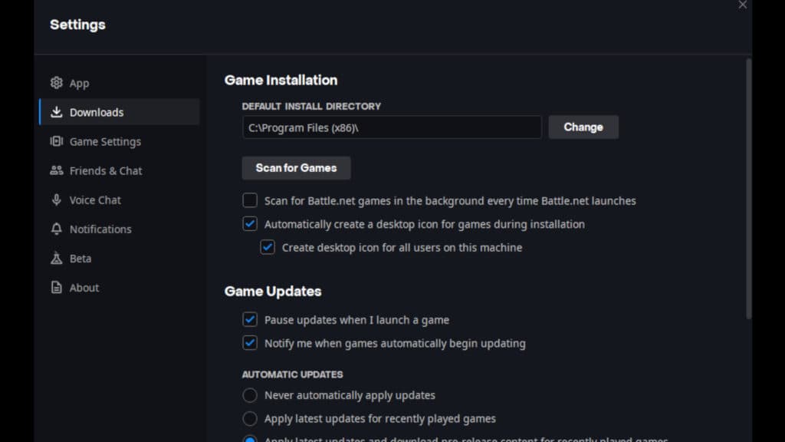Image resolution: width=785 pixels, height=442 pixels.
Task: Open the Voice Chat settings section
Action: click(x=95, y=200)
